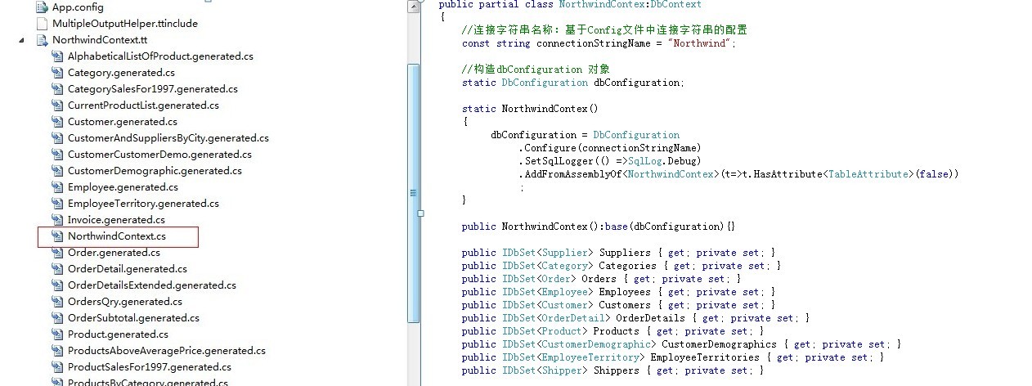Viewport: 1032px width, 386px height.
Task: Open OrderDetailsExtended.generated.cs
Action: point(152,285)
